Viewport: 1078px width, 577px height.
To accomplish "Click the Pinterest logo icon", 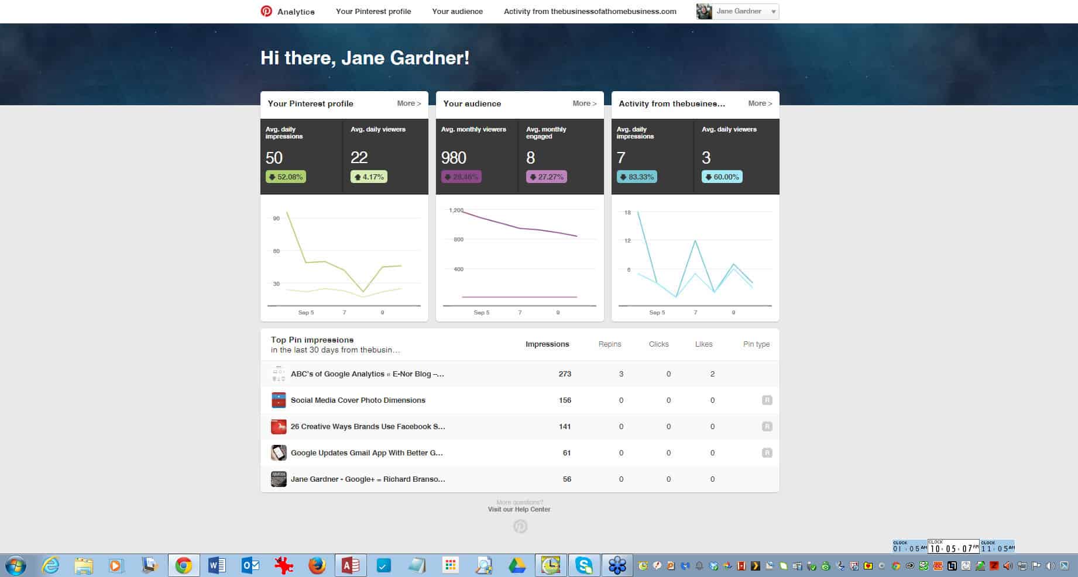I will (266, 11).
